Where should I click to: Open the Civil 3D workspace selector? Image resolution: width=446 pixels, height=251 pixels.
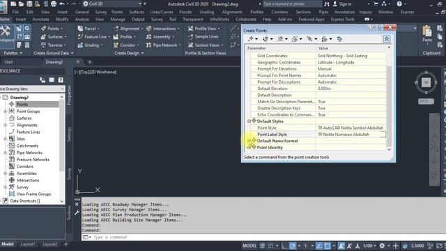pos(112,3)
